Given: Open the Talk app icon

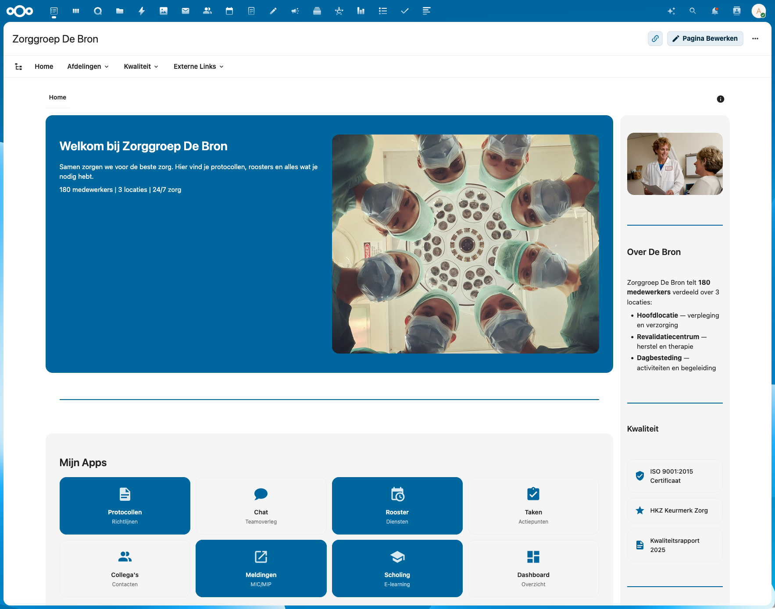Looking at the screenshot, I should tap(98, 11).
